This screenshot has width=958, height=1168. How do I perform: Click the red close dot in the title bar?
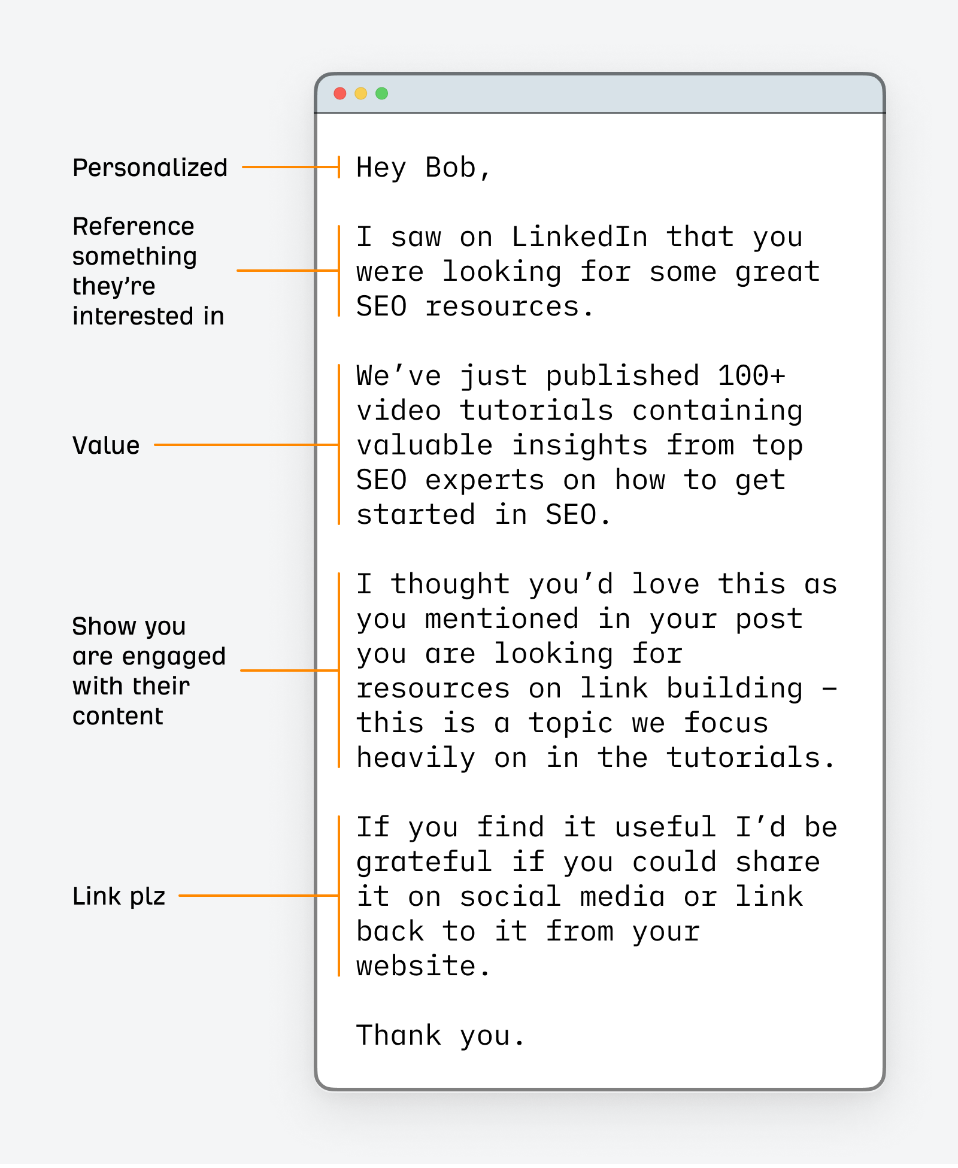(340, 93)
